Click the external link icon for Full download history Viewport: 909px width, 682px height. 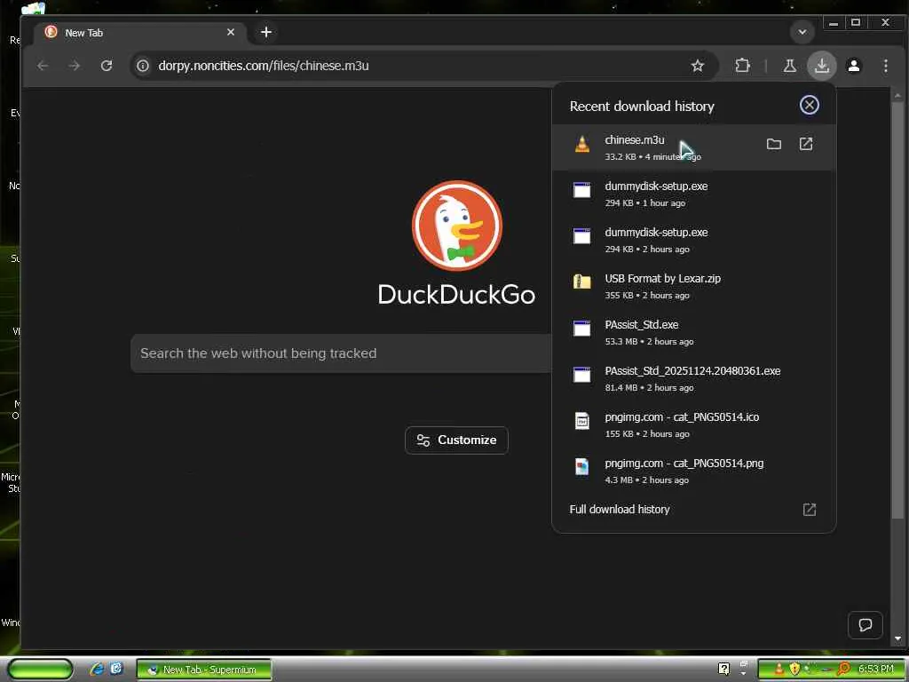(810, 509)
